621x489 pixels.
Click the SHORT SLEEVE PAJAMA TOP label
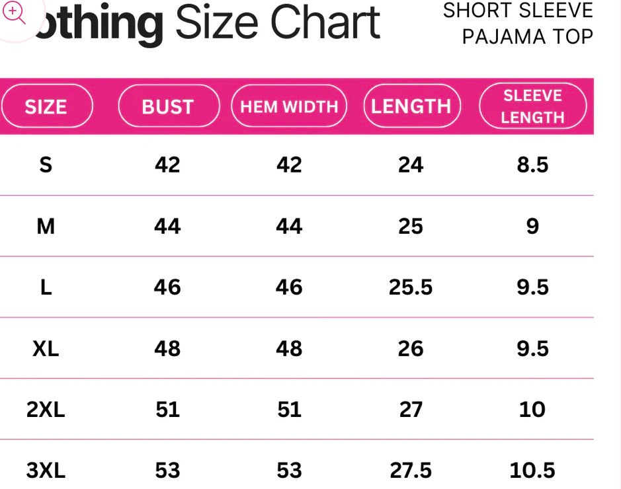tap(518, 24)
